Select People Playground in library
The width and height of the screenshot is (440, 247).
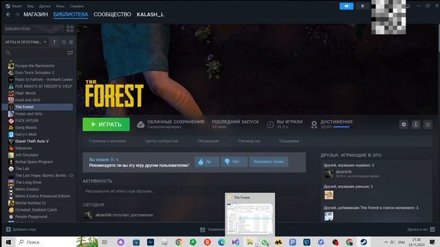coord(31,217)
